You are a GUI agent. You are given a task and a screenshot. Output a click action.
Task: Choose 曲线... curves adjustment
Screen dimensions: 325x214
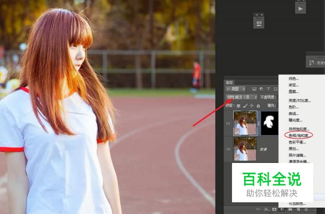[294, 114]
